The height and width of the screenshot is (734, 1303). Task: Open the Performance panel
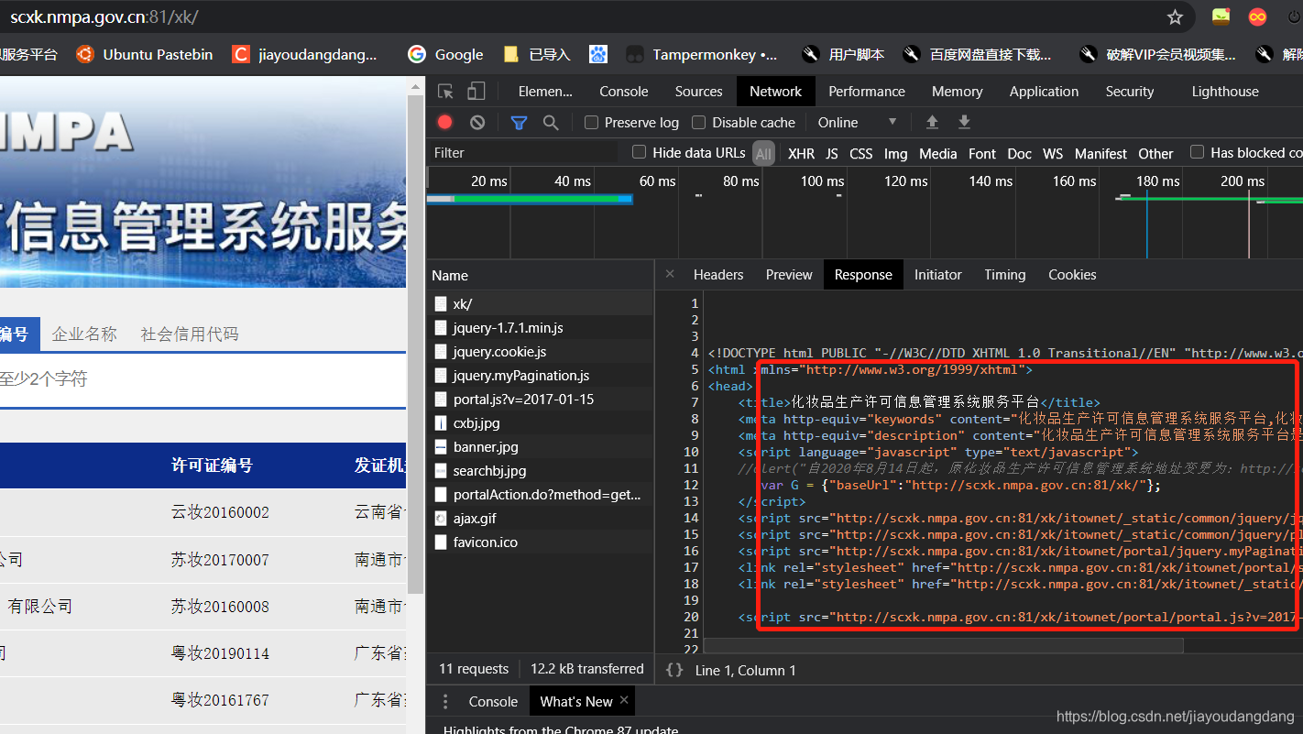[867, 92]
